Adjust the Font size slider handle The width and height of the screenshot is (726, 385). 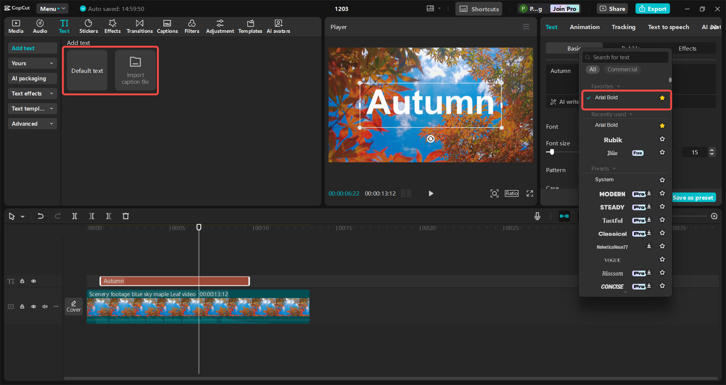551,152
